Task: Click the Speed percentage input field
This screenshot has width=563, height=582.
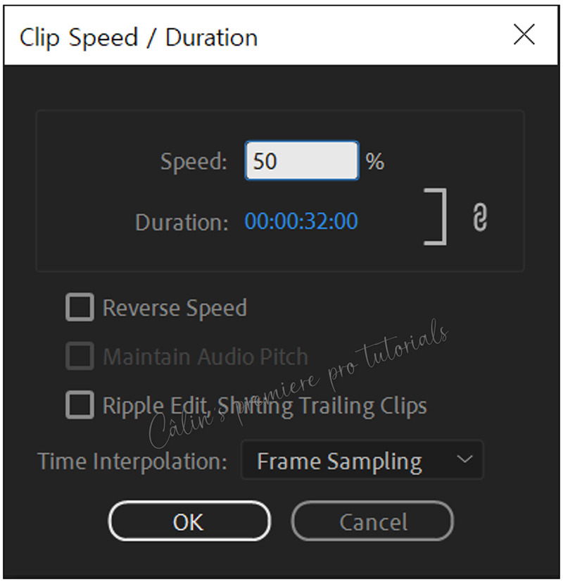Action: (302, 161)
